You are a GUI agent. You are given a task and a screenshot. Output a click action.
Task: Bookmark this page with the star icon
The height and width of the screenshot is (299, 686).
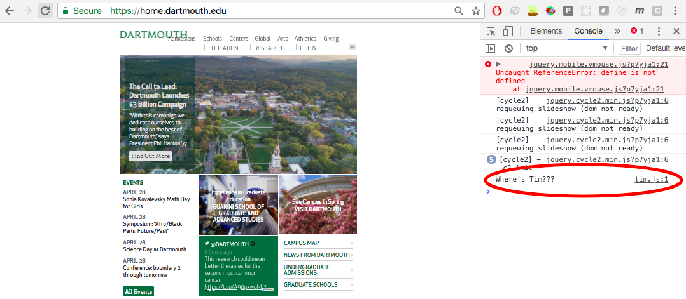pos(475,11)
